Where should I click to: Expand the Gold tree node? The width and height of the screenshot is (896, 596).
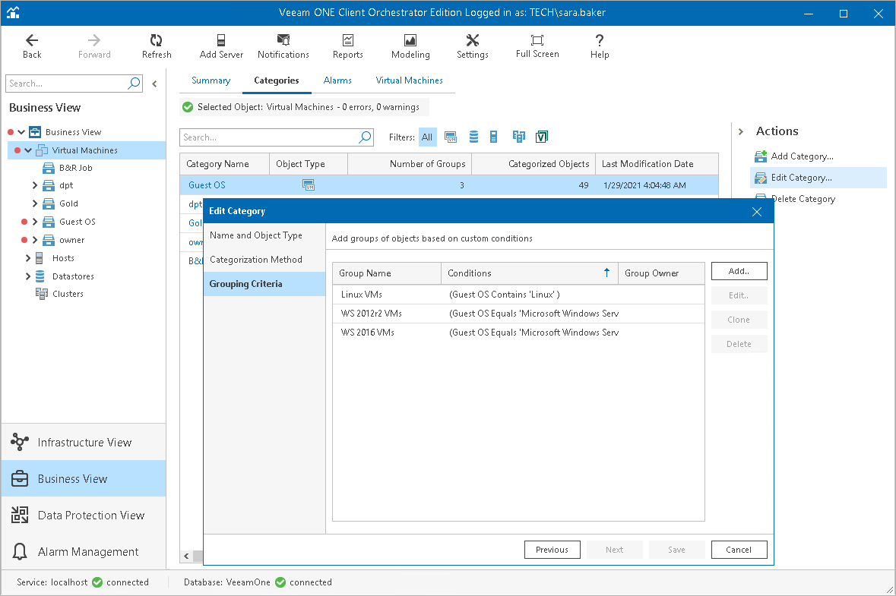[x=35, y=203]
